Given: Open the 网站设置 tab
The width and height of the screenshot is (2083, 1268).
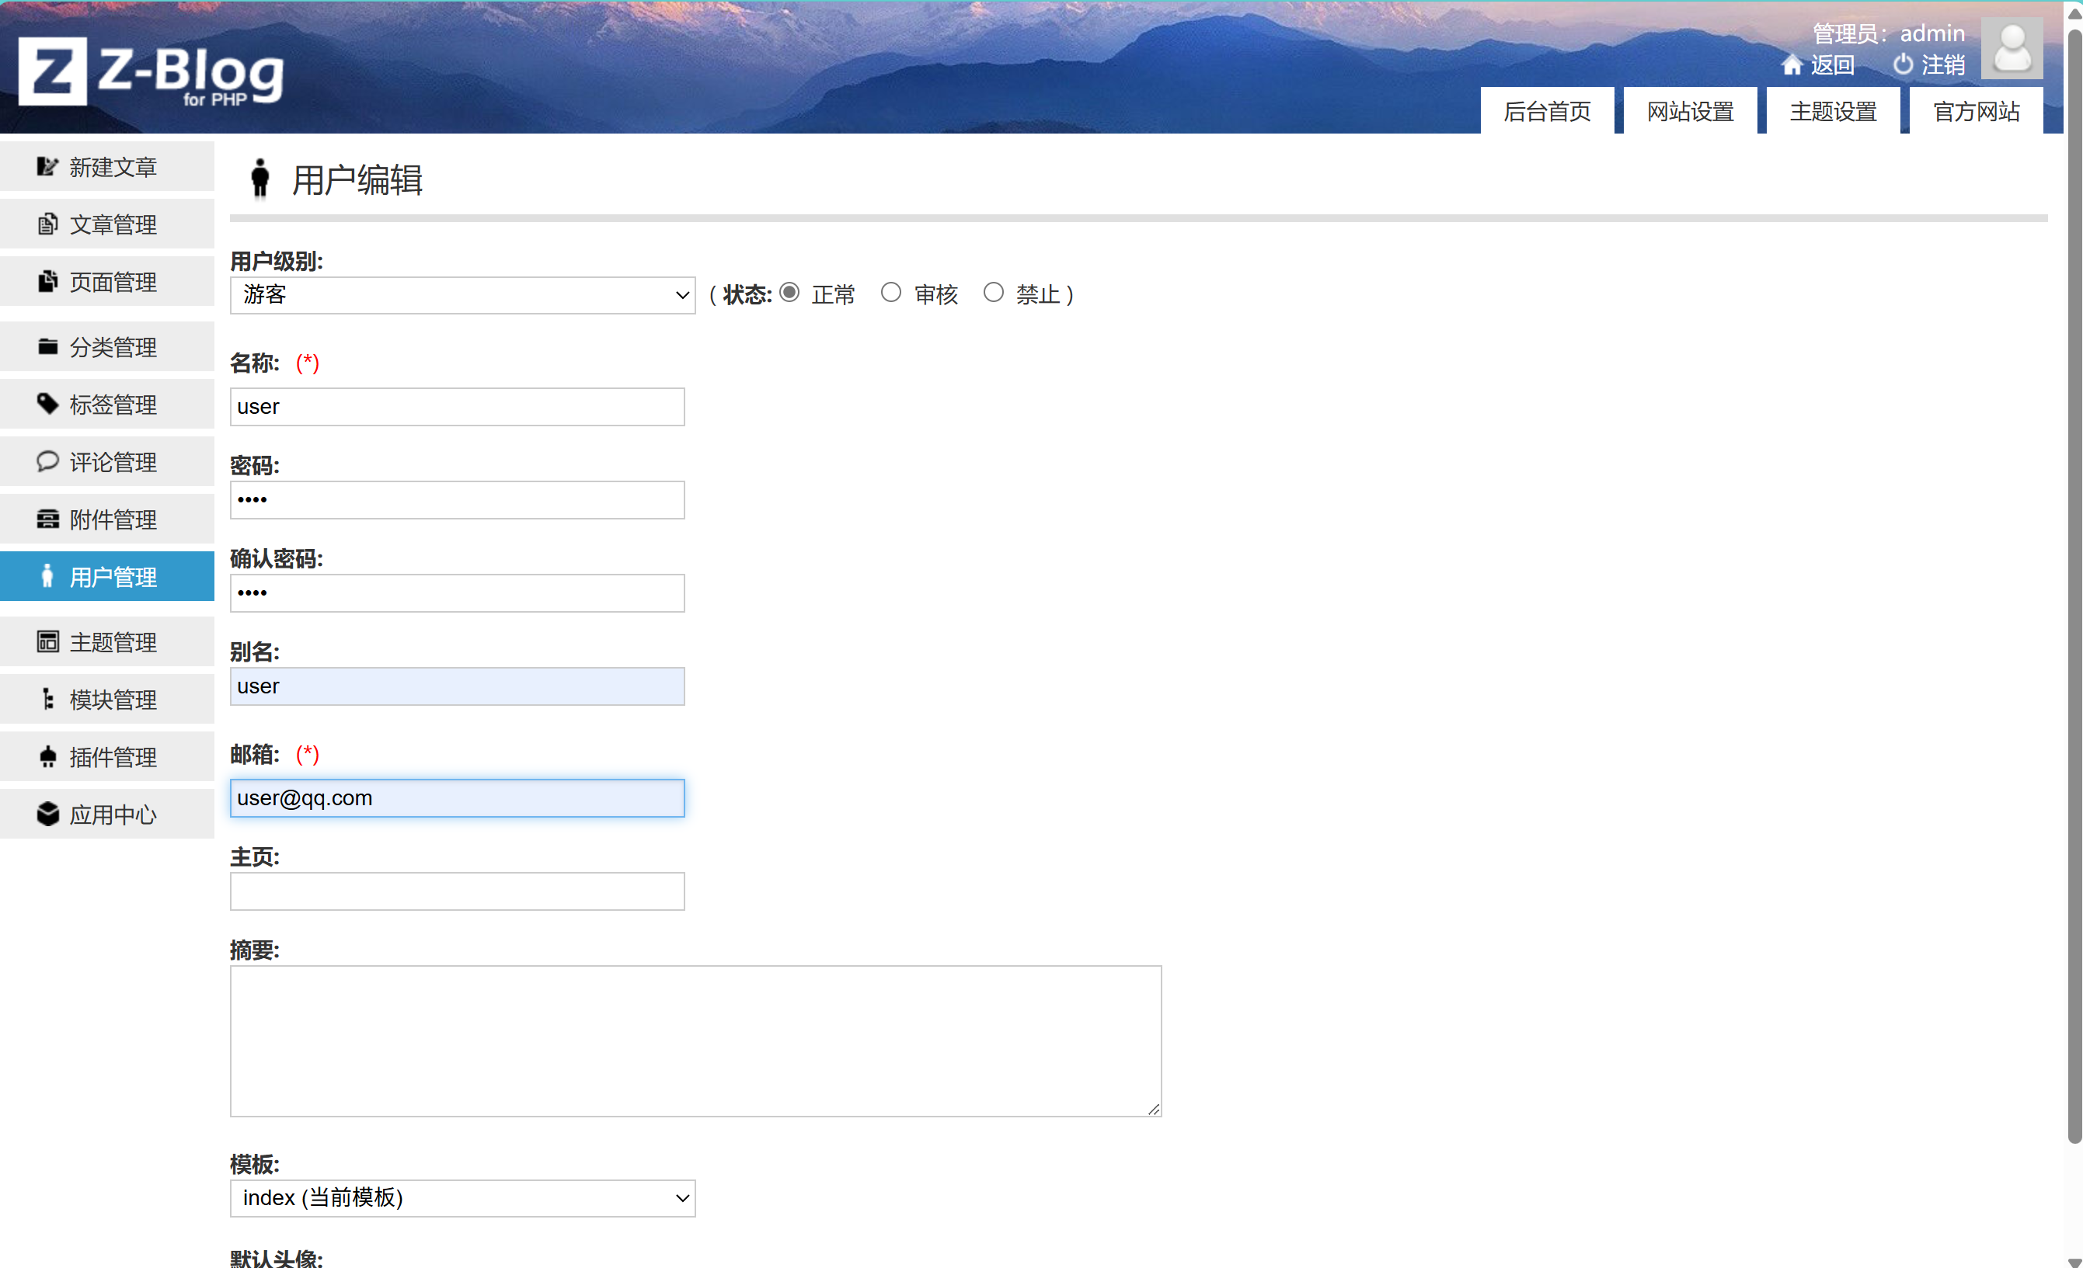Looking at the screenshot, I should tap(1689, 112).
